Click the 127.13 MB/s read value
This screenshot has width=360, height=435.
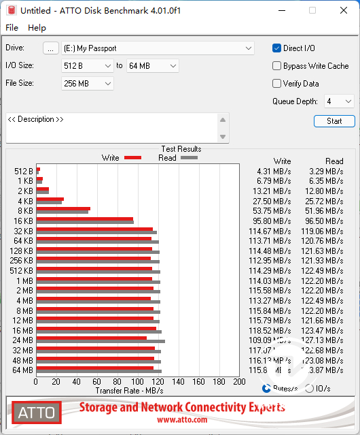(322, 340)
